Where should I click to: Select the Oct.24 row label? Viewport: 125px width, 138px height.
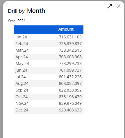click(22, 97)
